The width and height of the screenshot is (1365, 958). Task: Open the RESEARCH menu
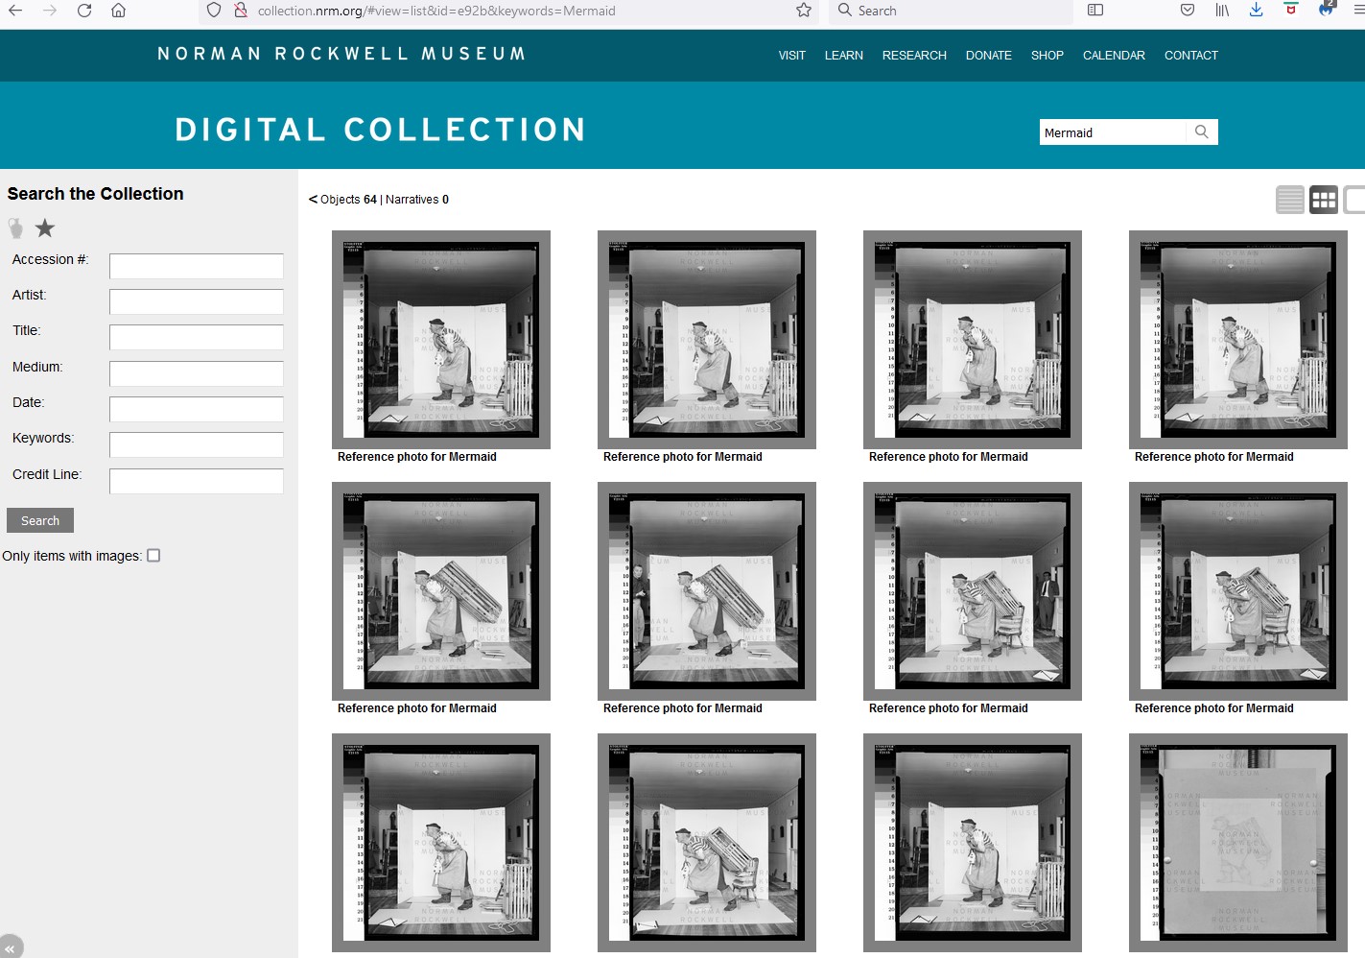[914, 56]
